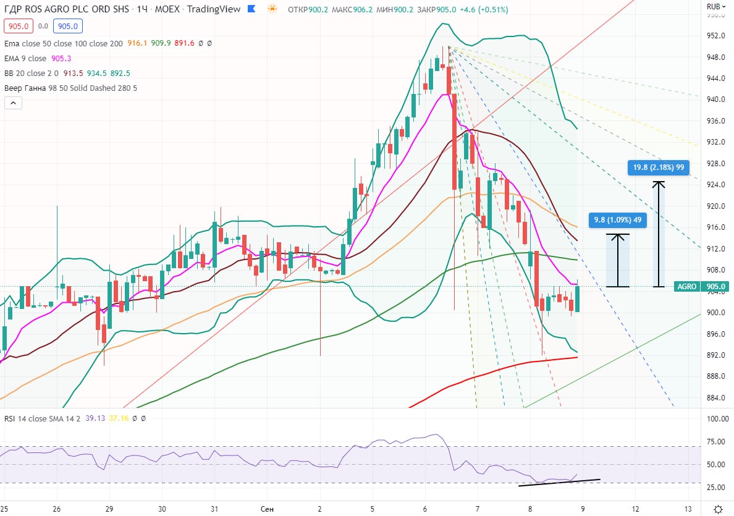Click the symbol title ГДР ROS AGRO PLC
This screenshot has width=734, height=516.
pos(67,9)
